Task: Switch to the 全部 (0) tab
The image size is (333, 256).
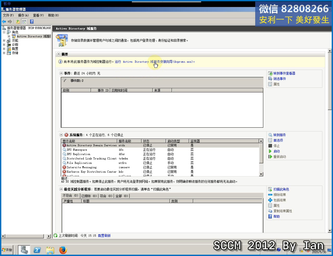Action: (122, 196)
